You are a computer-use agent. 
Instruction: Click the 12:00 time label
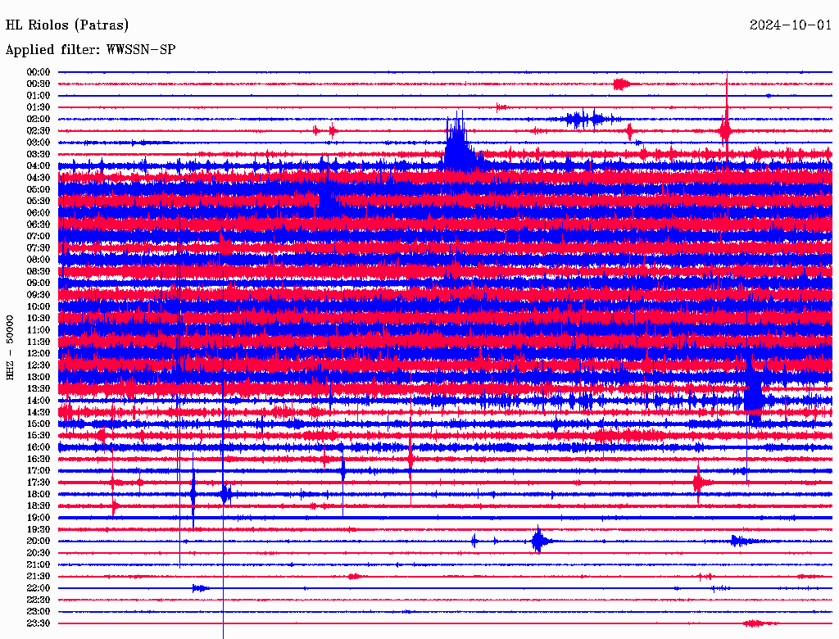tap(39, 354)
